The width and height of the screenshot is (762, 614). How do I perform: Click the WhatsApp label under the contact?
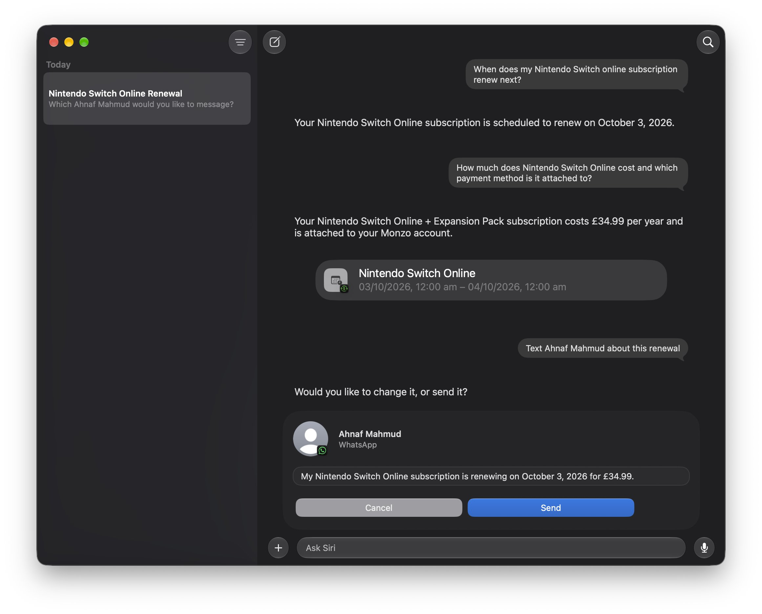pos(358,445)
